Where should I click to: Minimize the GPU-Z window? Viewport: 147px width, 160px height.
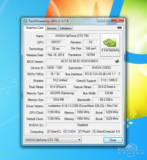click(101, 20)
